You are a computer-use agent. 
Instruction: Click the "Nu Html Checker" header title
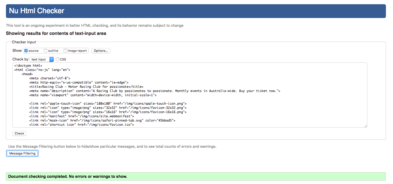(37, 11)
